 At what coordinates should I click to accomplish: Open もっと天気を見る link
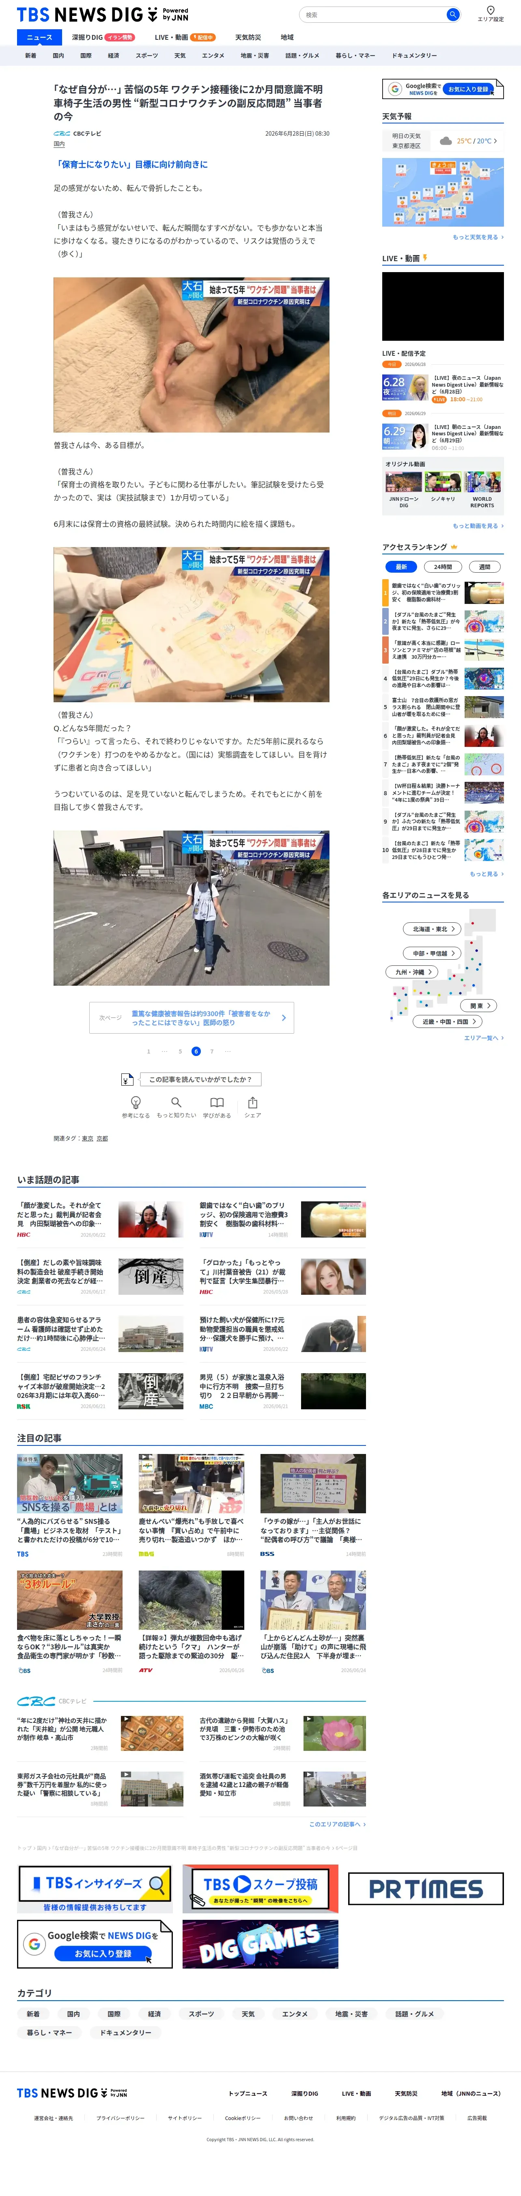478,238
